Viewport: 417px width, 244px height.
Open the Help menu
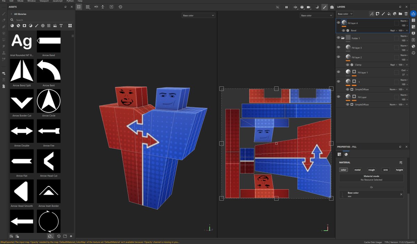[x=80, y=1]
